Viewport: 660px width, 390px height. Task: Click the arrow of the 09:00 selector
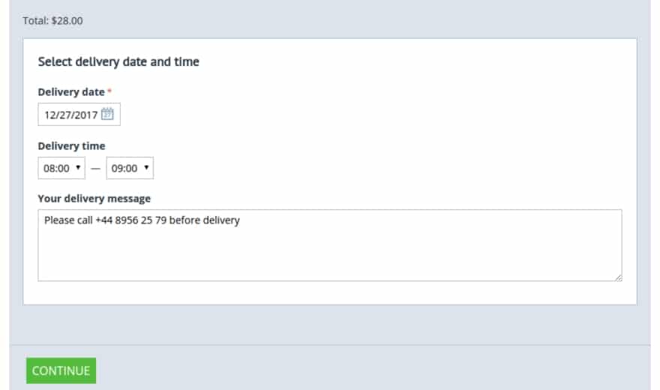[x=146, y=167]
